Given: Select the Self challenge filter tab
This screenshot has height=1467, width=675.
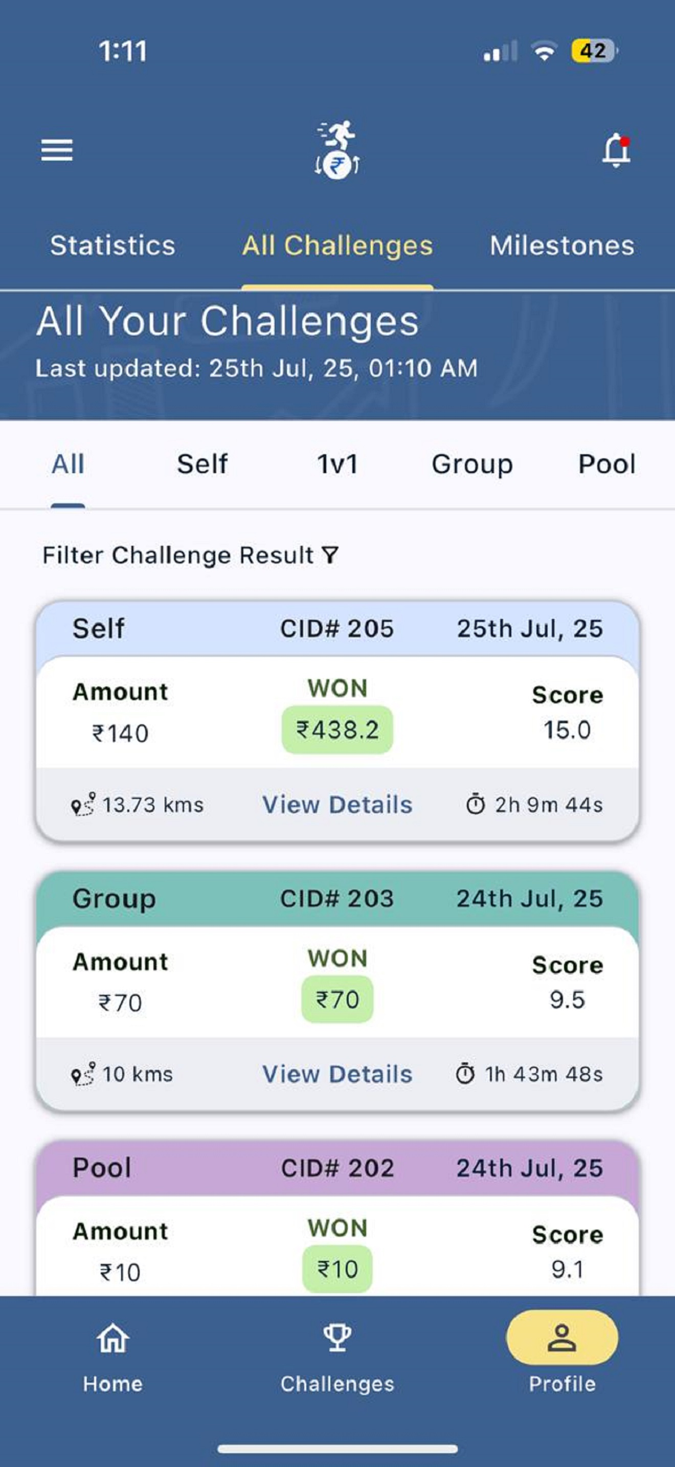Looking at the screenshot, I should 202,463.
